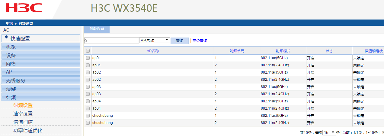Check the box for ap01 radio unit 2
The height and width of the screenshot is (136, 384).
pyautogui.click(x=88, y=65)
